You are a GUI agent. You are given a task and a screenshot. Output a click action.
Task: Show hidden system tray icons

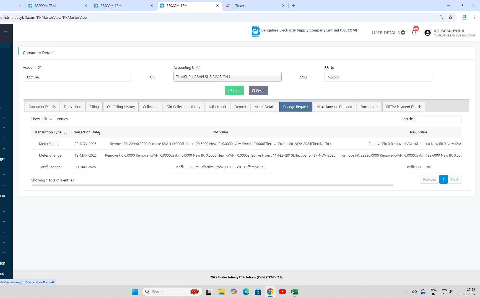point(406,292)
